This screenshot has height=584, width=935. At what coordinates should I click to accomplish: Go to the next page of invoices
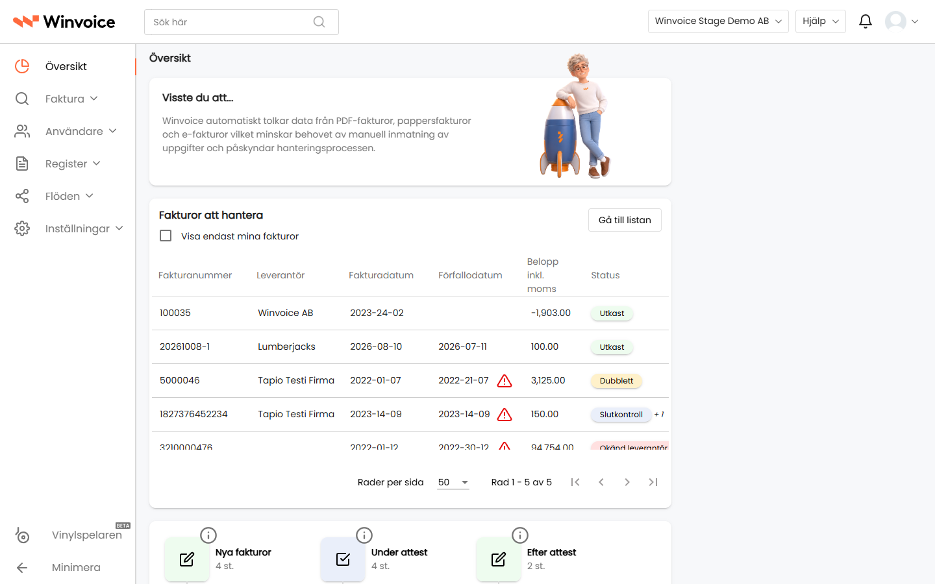click(x=627, y=482)
